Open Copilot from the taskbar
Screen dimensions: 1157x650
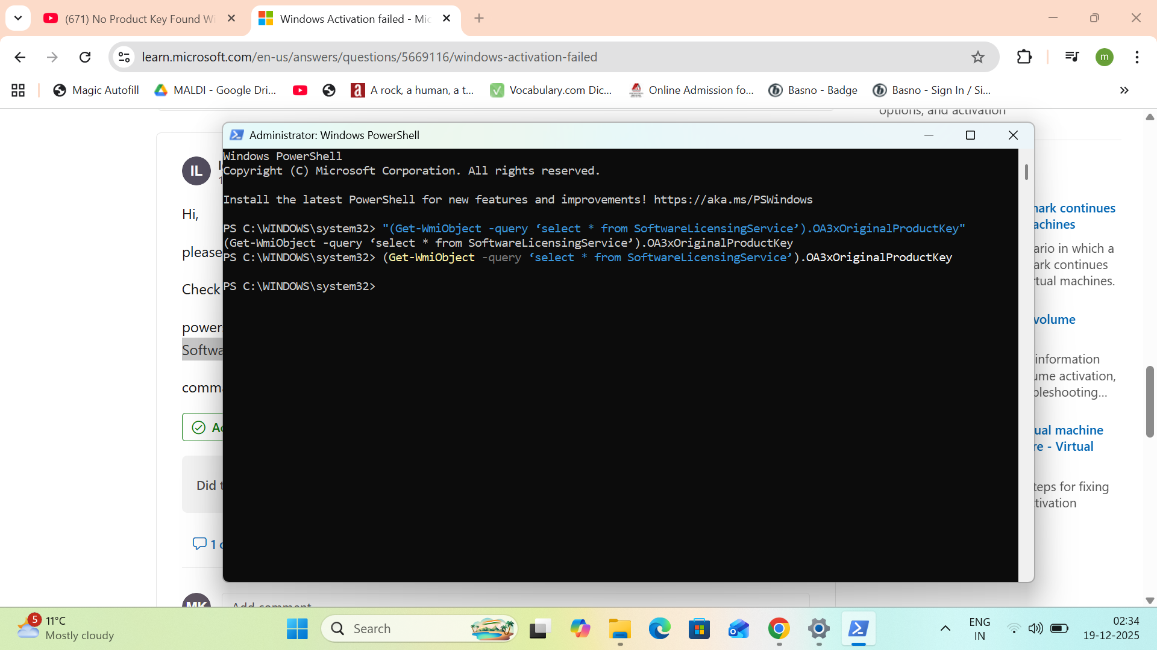point(580,630)
